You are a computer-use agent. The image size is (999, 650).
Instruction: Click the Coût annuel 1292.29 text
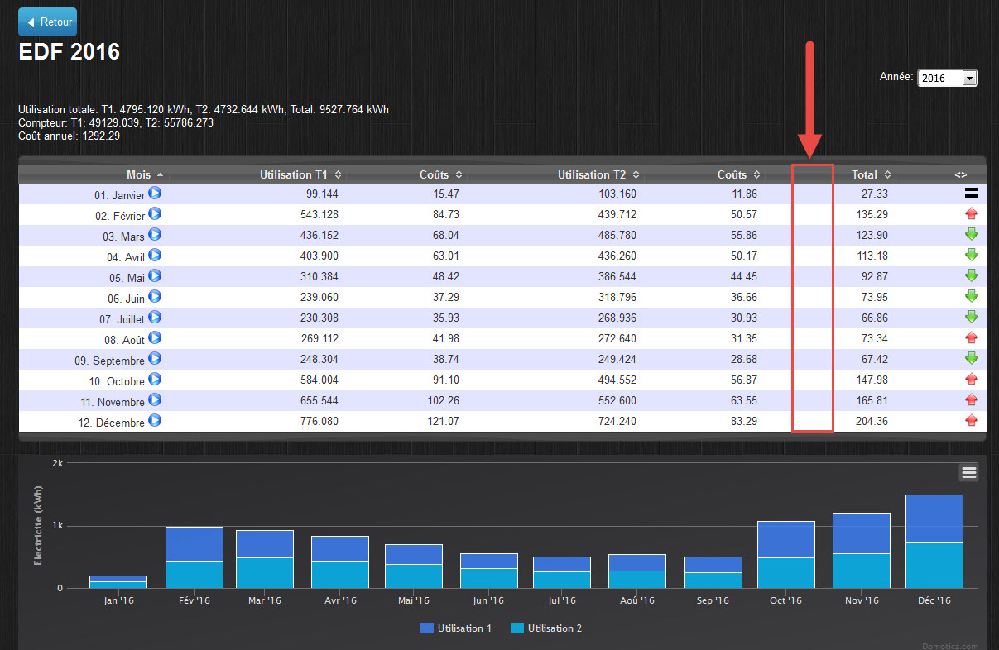[x=69, y=136]
